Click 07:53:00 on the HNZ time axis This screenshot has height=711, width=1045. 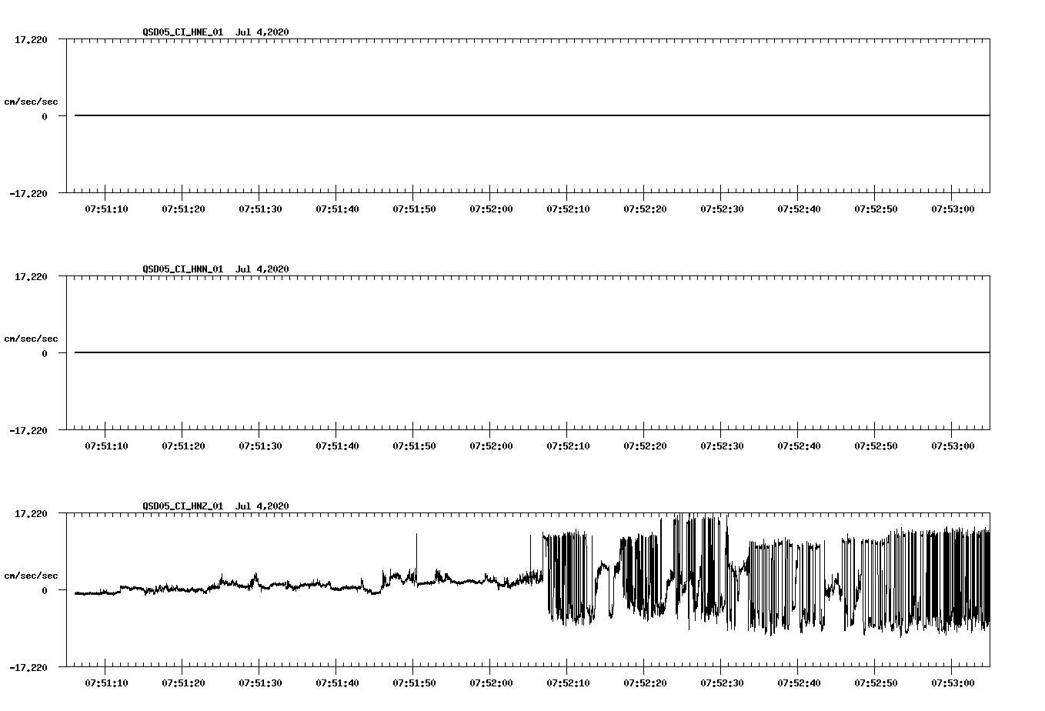pos(953,683)
